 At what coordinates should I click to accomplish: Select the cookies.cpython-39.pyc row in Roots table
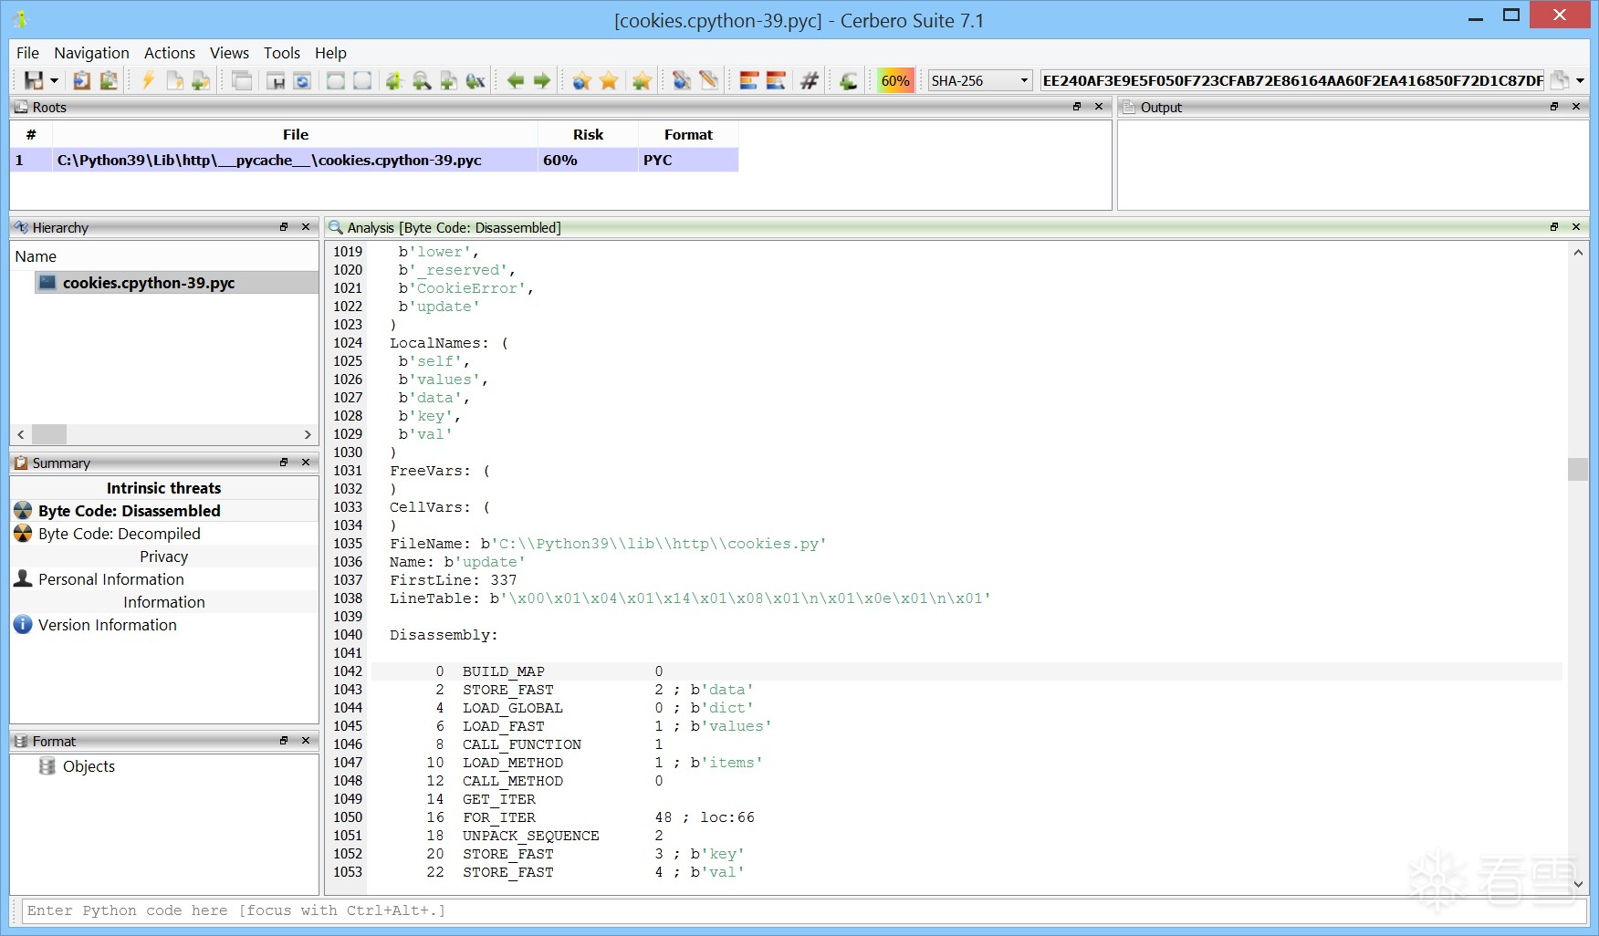[374, 160]
